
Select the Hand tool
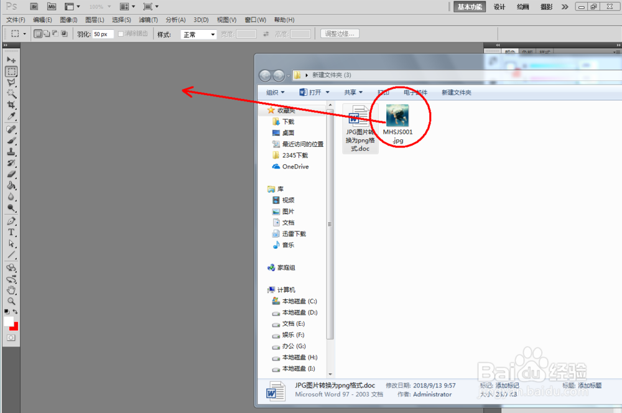click(11, 290)
